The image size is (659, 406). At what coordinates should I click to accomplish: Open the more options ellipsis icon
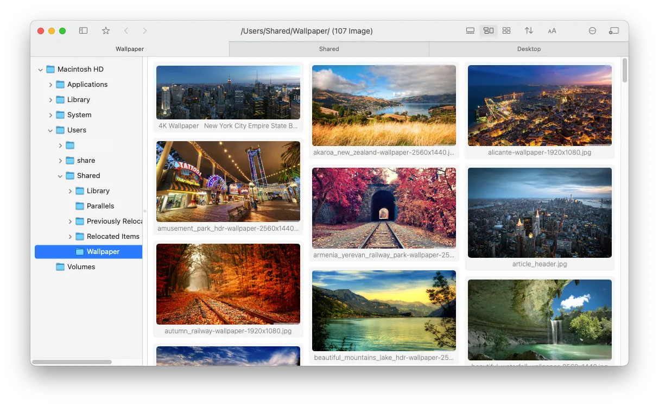[x=592, y=30]
